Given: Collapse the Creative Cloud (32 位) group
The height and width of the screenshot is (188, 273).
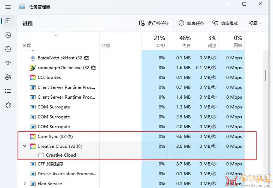Looking at the screenshot, I should pos(25,146).
